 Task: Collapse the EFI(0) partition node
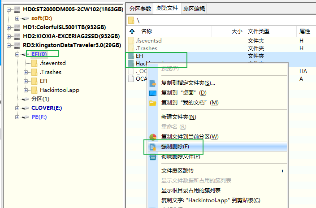coord(17,54)
